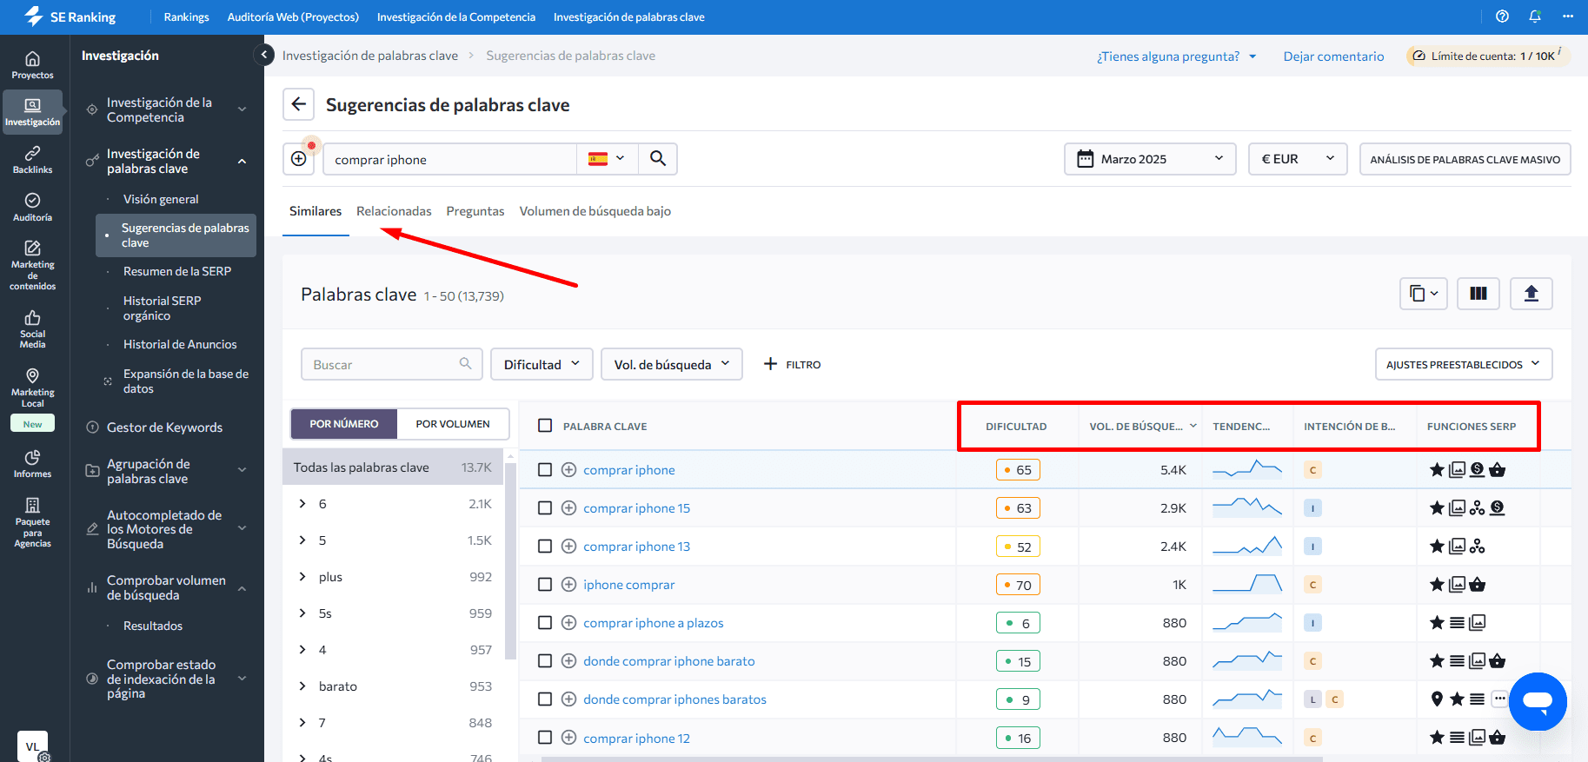
Task: Click the FILTRO add filter button
Action: (792, 364)
